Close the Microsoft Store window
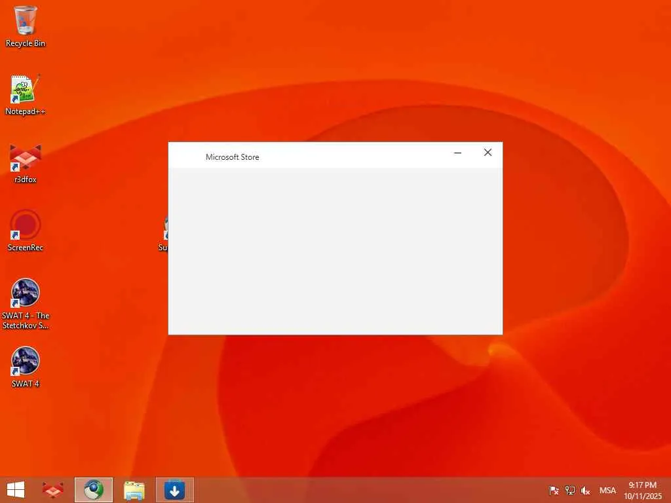 coord(488,153)
